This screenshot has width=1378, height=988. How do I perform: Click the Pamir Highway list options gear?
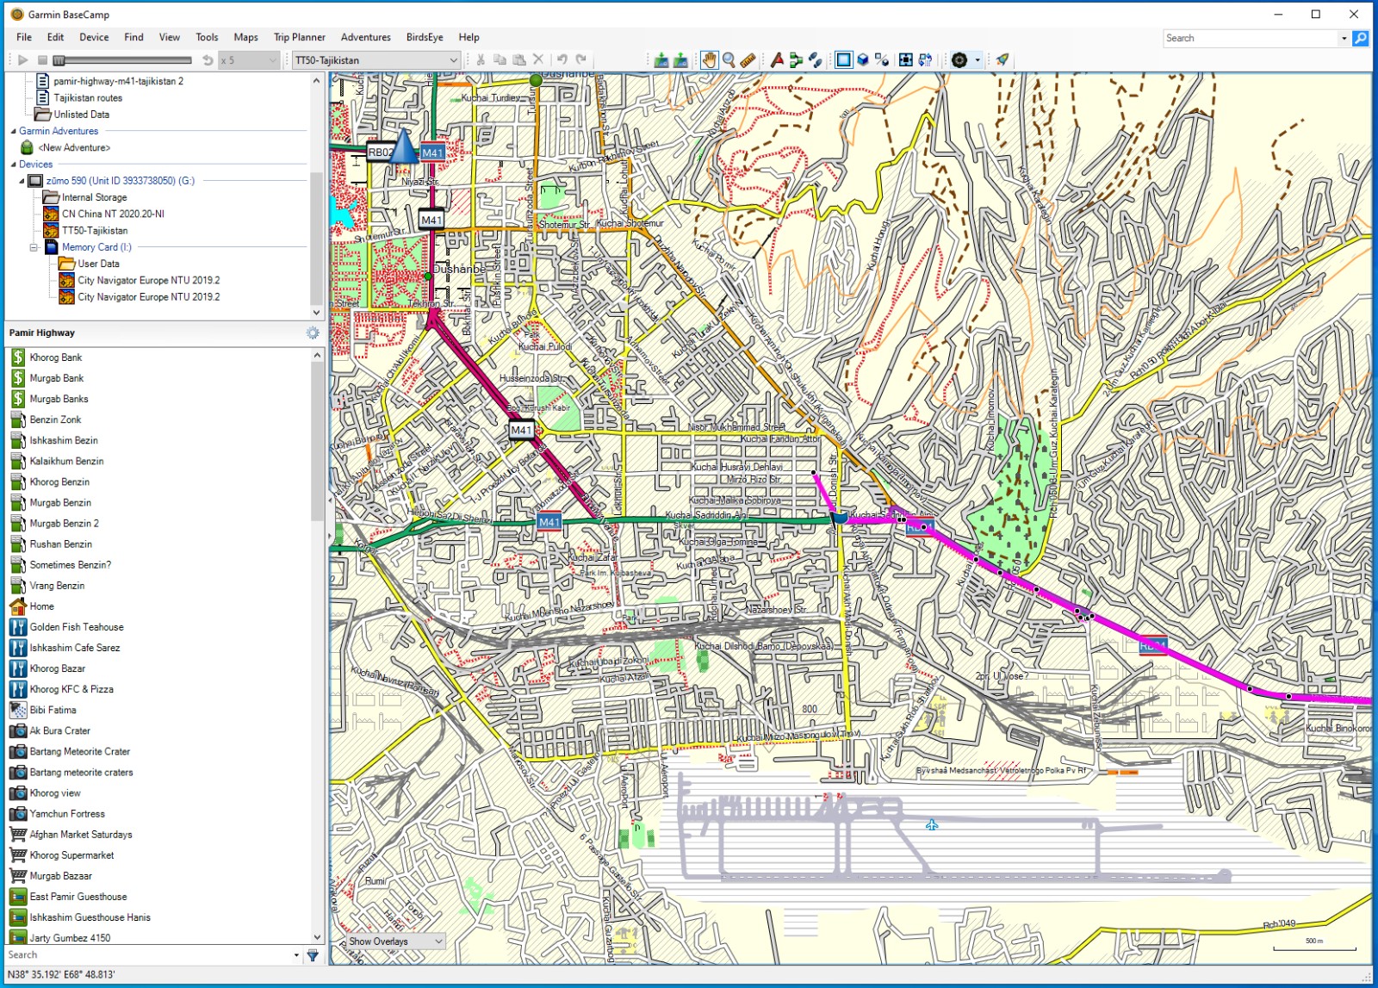(x=313, y=332)
